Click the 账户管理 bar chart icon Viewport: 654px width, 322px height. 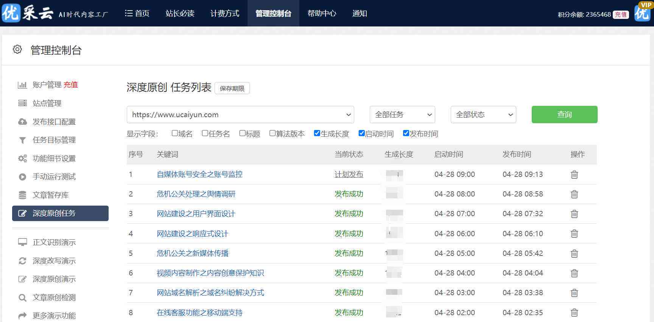22,85
